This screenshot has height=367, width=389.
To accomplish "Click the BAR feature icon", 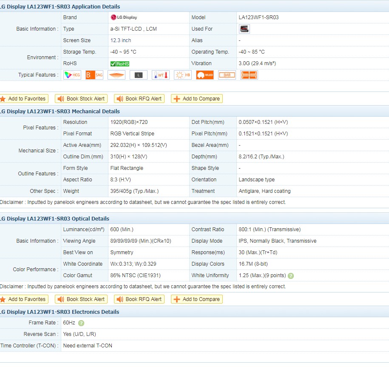I will coord(227,75).
